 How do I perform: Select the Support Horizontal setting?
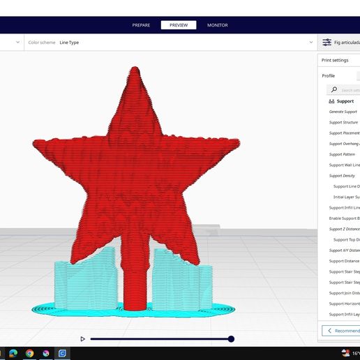[345, 303]
